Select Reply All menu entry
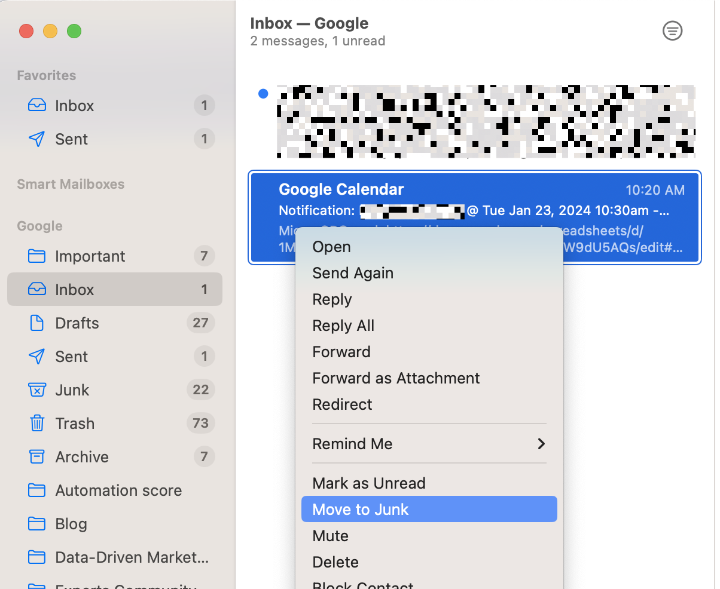The image size is (720, 589). point(429,326)
